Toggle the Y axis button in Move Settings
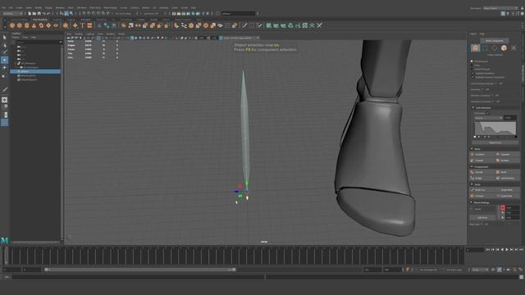 click(x=503, y=213)
